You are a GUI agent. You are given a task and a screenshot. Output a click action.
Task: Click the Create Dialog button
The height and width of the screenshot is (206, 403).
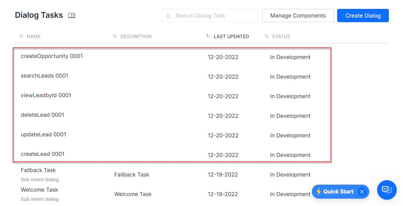[363, 15]
